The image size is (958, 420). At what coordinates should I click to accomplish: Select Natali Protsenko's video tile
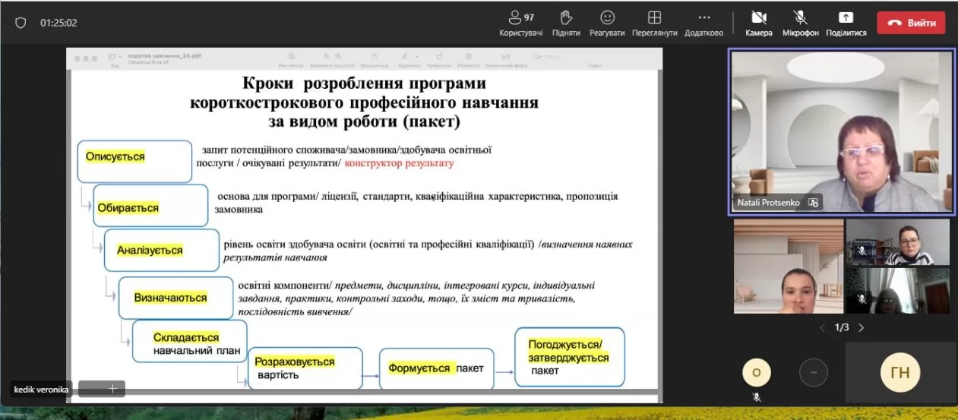(x=841, y=131)
